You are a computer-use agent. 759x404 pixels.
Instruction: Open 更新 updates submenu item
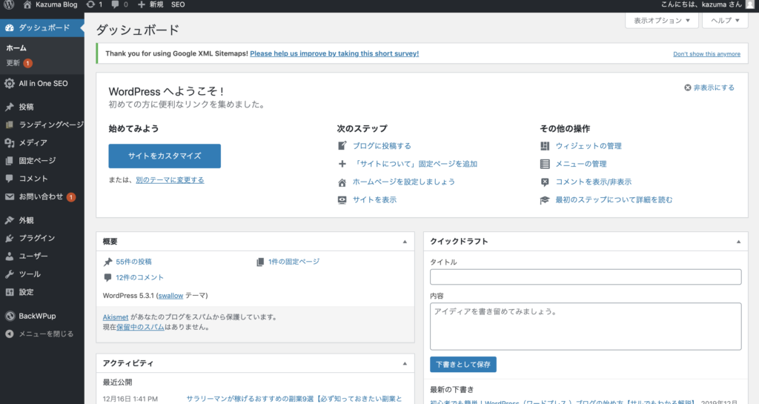(x=19, y=63)
